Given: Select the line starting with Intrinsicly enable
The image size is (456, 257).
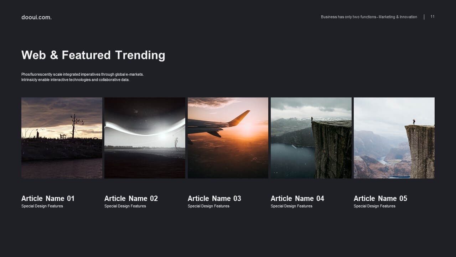Looking at the screenshot, I should tap(76, 80).
